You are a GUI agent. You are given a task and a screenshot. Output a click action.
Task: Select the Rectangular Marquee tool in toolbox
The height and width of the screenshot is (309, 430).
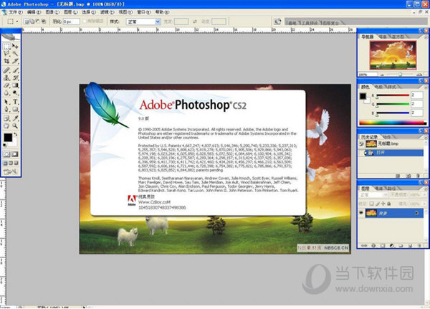7,46
